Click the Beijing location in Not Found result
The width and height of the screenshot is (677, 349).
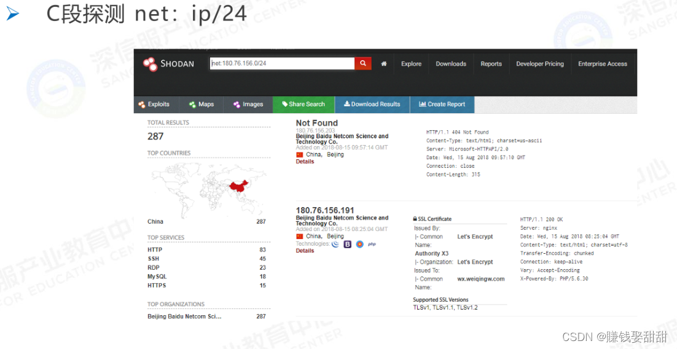pyautogui.click(x=335, y=155)
